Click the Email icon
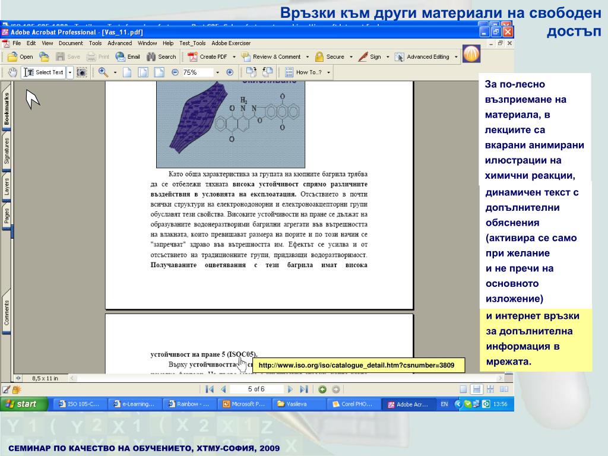The image size is (608, 456). [x=120, y=56]
